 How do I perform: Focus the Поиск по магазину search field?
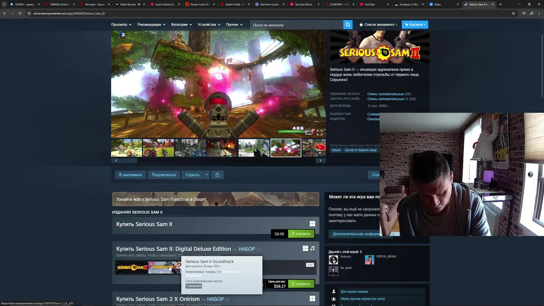point(297,25)
